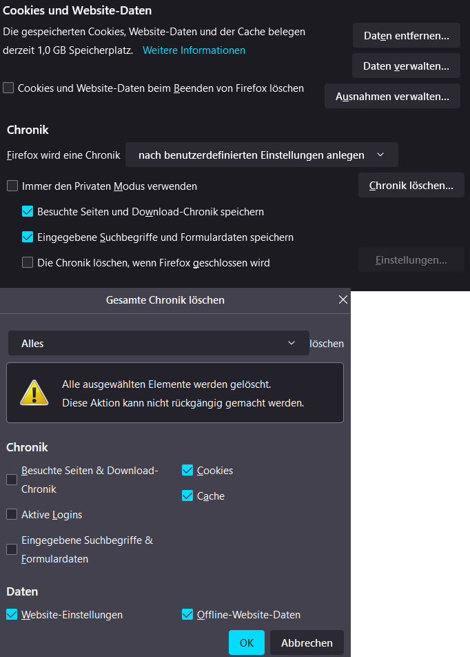
Task: Open Daten verwalten... settings
Action: click(x=406, y=66)
